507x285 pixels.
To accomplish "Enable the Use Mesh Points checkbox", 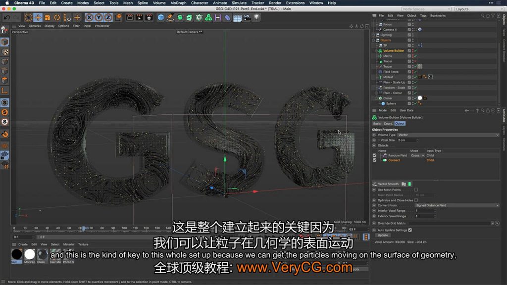I will point(416,190).
